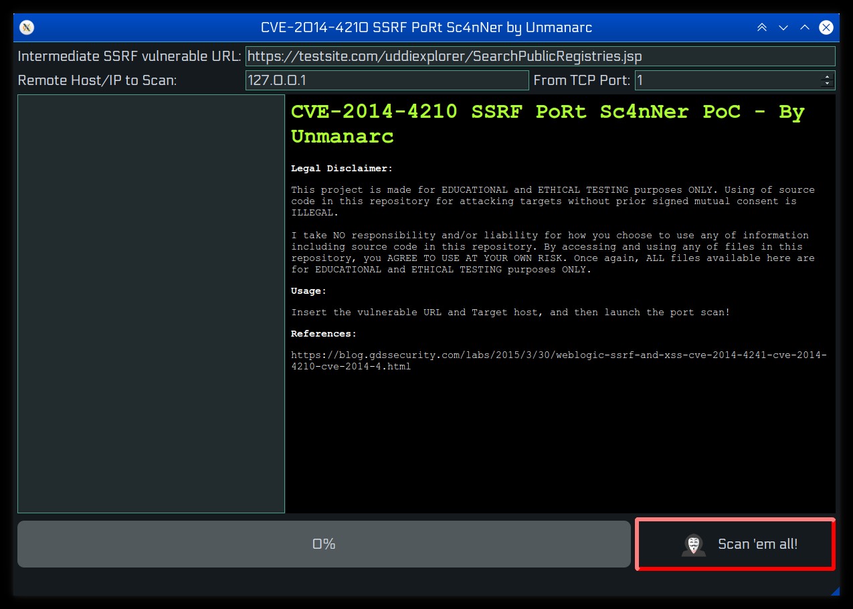Close the scanner window
Viewport: 853px width, 609px height.
point(826,27)
